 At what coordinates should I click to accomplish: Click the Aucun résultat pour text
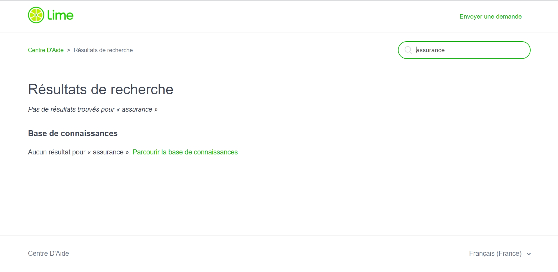click(x=57, y=152)
